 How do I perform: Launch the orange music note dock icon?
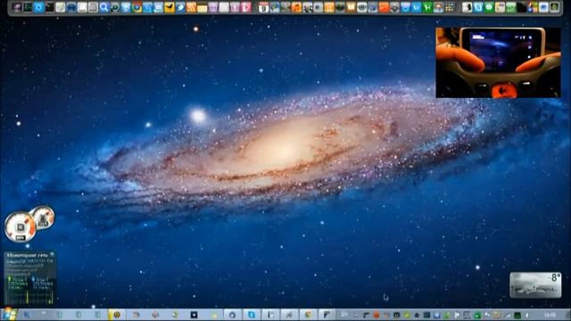296,7
